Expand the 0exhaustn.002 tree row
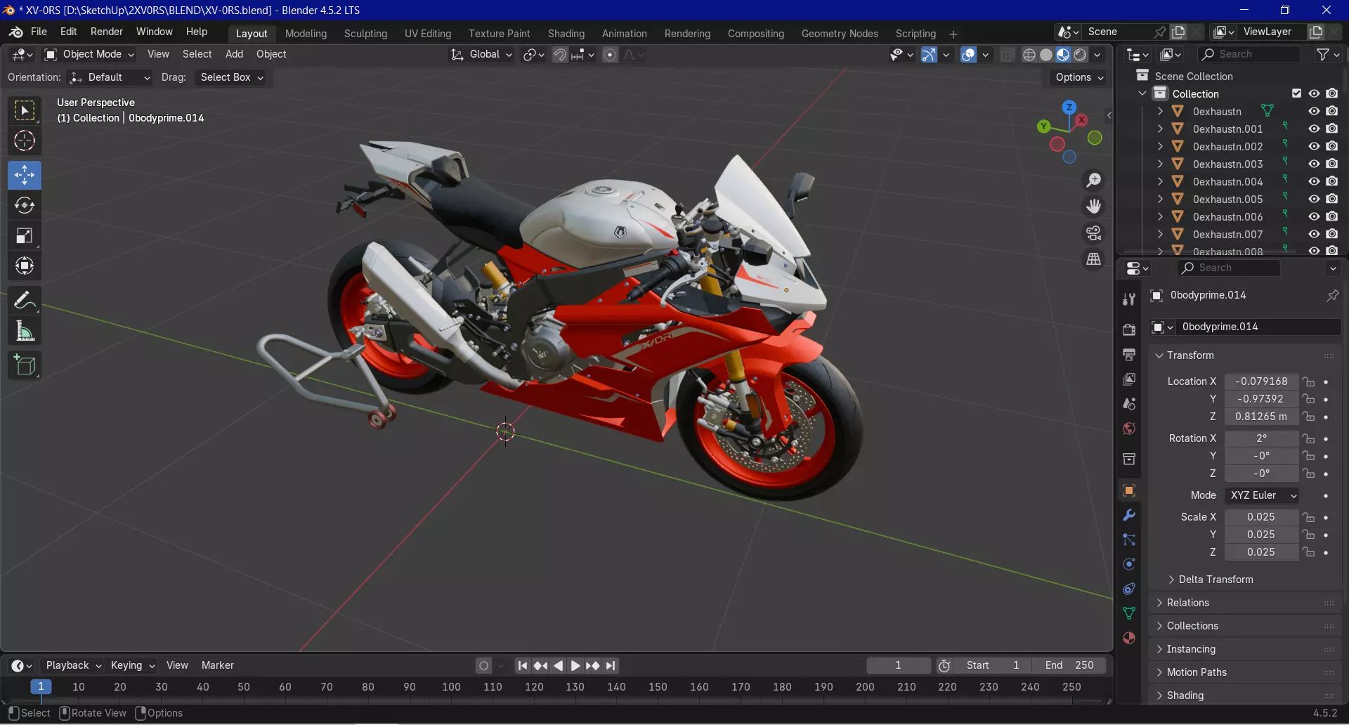Screen dimensions: 1349x725 pos(1160,146)
